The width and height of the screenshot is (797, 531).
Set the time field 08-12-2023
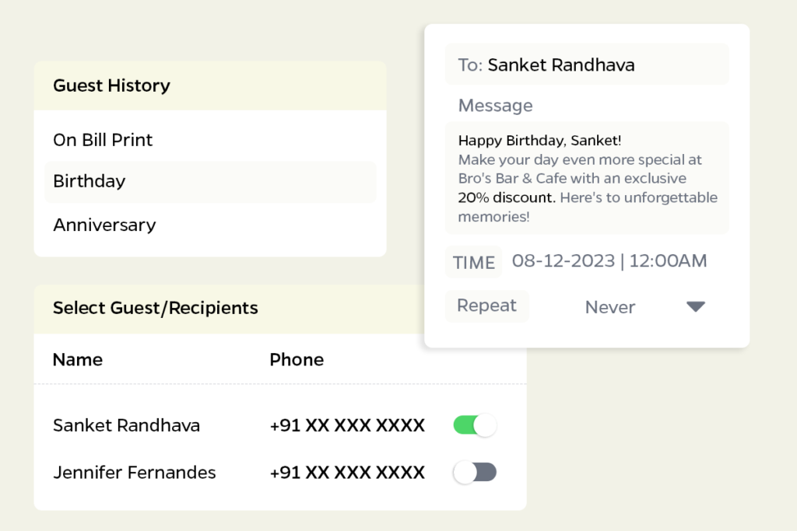point(609,261)
